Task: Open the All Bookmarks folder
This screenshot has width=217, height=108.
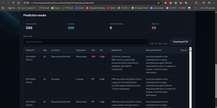Action: [208, 8]
